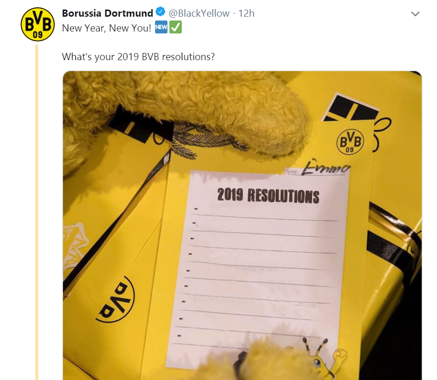
Task: Click the tweet text 'New Year, New You!'
Action: tap(106, 28)
